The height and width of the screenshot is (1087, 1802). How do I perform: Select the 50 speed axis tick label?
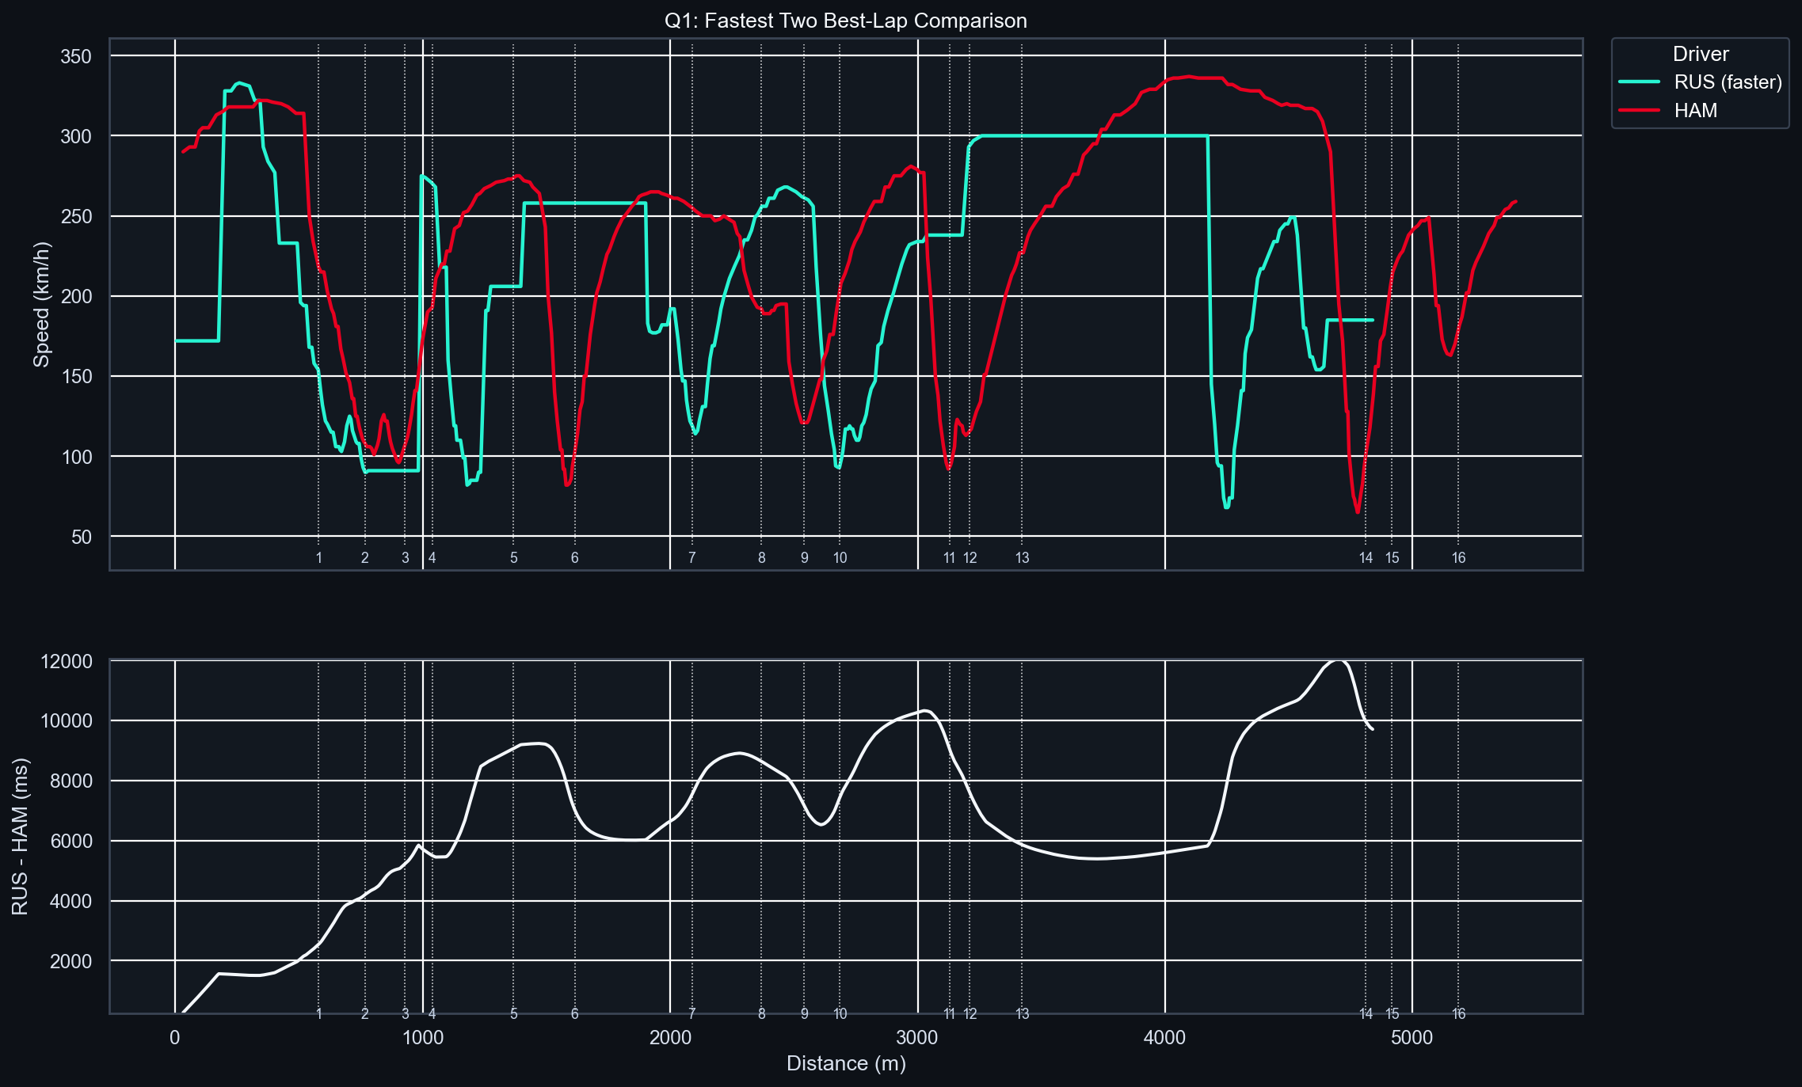82,537
